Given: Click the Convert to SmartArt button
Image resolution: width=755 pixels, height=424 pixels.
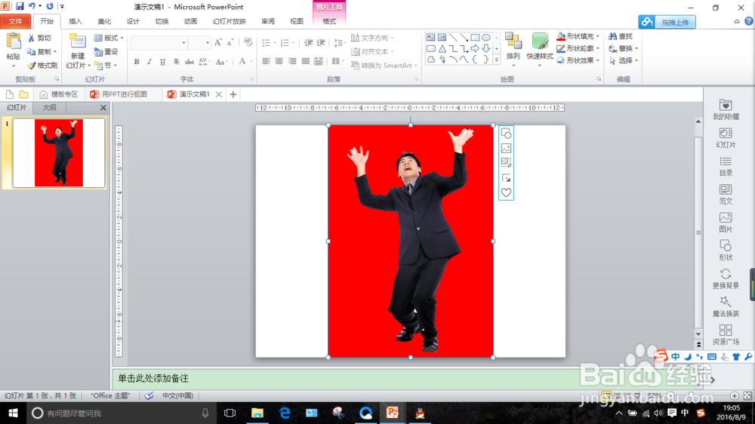Looking at the screenshot, I should click(x=384, y=66).
